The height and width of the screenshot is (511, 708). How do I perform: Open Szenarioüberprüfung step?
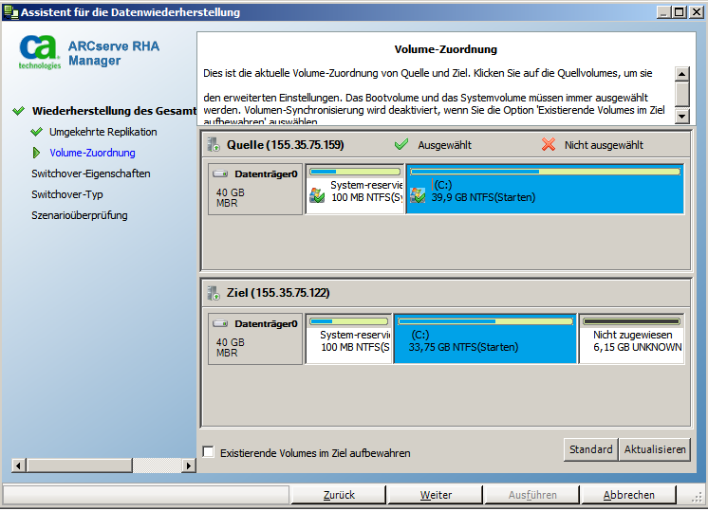(x=80, y=215)
